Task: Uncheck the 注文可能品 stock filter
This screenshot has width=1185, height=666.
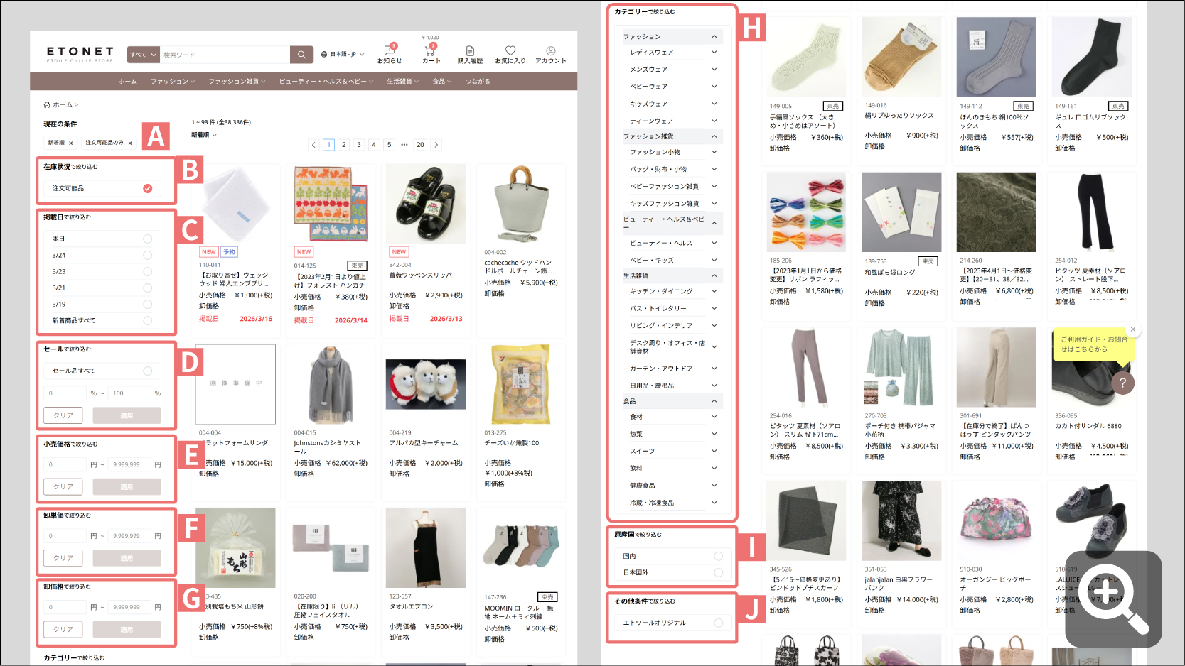Action: click(147, 188)
